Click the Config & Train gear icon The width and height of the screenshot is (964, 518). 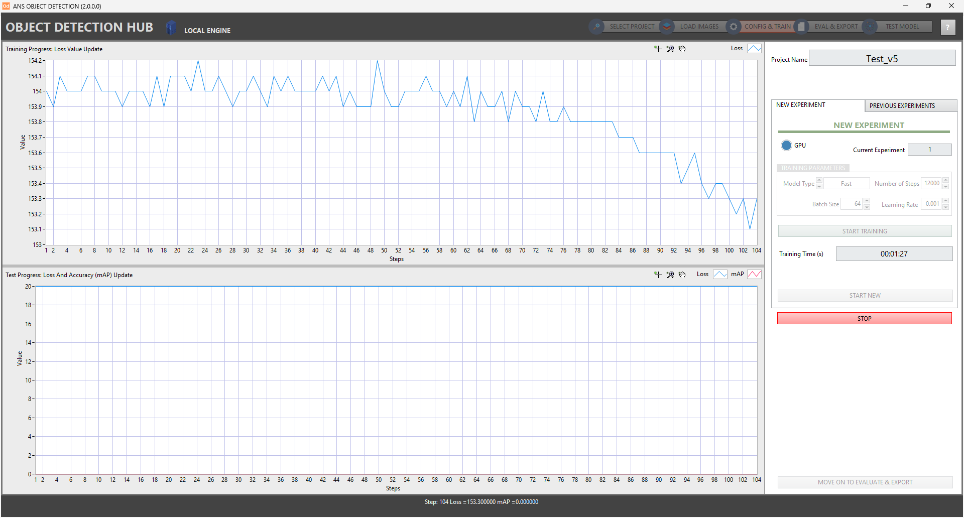(734, 27)
